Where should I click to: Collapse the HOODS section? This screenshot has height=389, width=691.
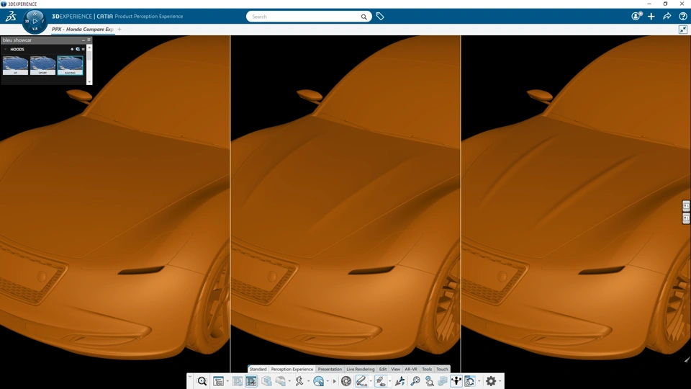pyautogui.click(x=5, y=50)
